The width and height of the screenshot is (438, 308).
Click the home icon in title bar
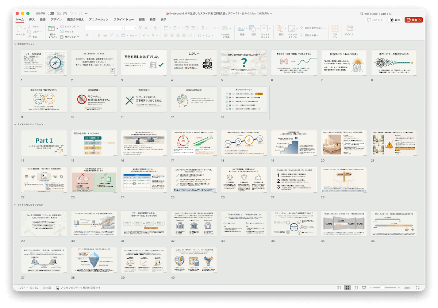coord(59,14)
